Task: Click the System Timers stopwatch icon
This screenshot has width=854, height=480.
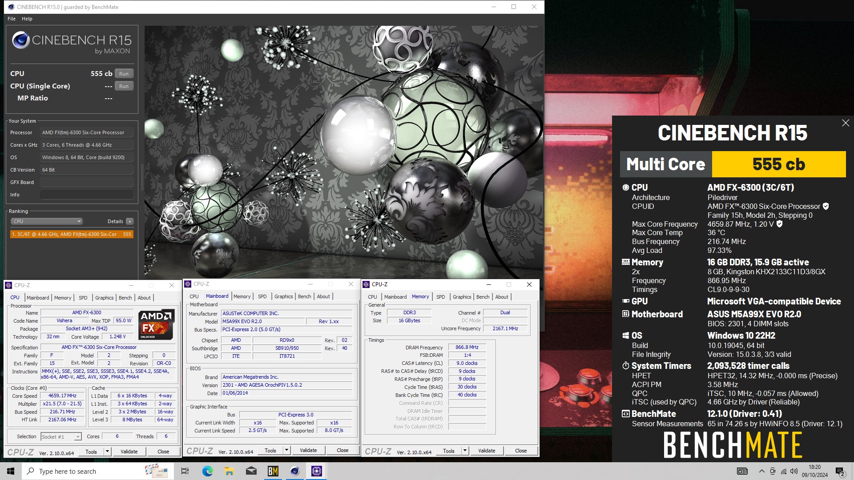Action: [x=625, y=366]
